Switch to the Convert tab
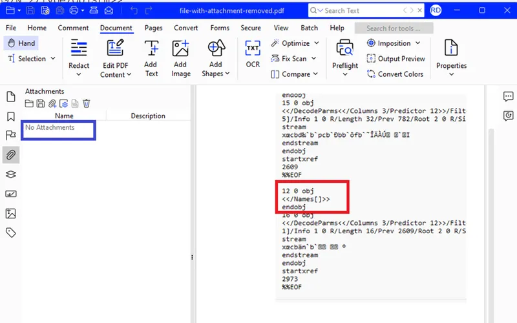 click(x=186, y=28)
